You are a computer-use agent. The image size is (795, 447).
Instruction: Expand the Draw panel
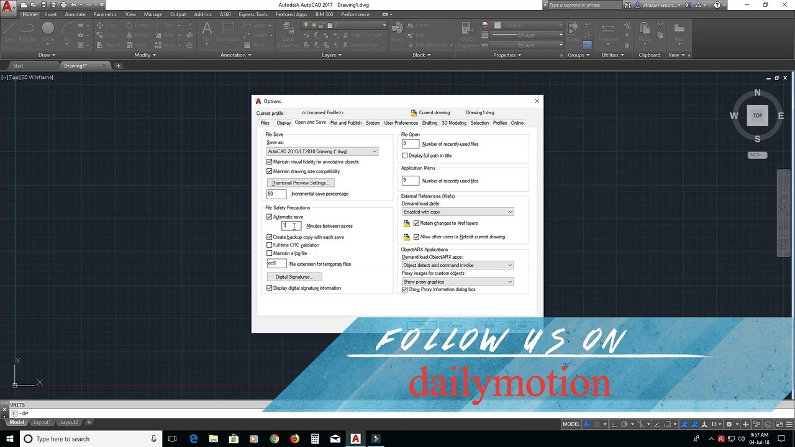click(46, 55)
